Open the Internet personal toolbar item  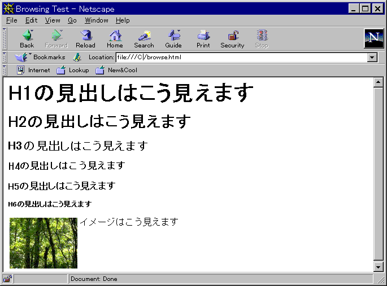point(33,70)
